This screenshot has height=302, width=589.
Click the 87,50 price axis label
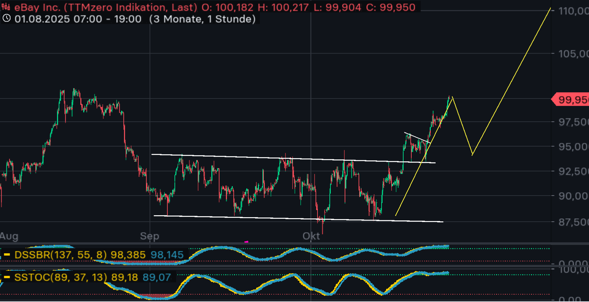click(573, 222)
